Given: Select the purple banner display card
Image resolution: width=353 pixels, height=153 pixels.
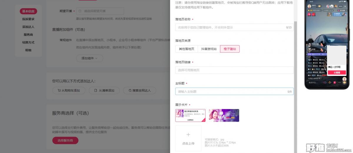Looking at the screenshot, I should tap(224, 115).
